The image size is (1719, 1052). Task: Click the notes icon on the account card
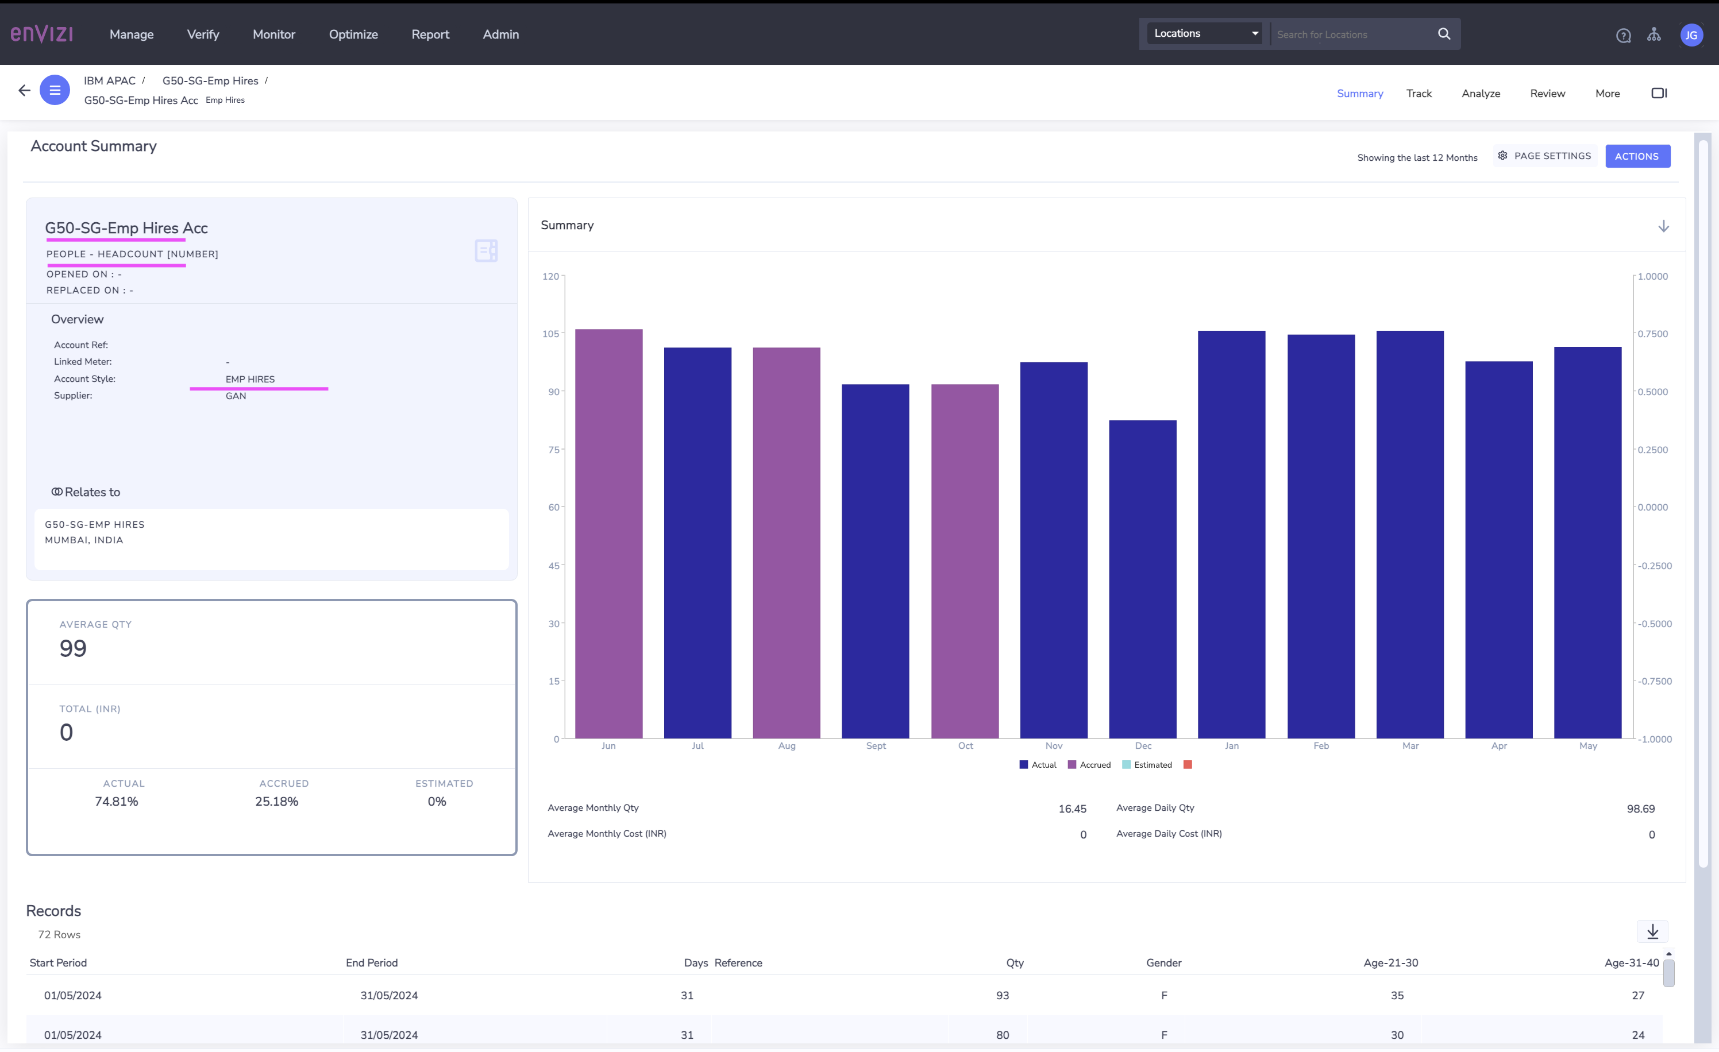(x=485, y=250)
